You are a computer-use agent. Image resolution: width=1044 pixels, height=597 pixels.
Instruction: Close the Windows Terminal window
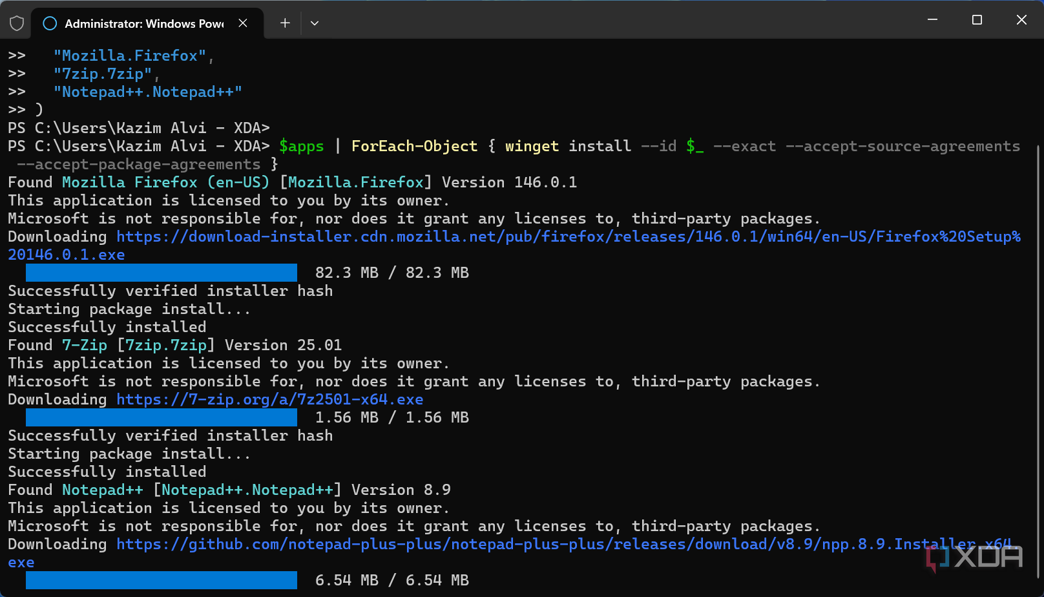tap(1021, 20)
